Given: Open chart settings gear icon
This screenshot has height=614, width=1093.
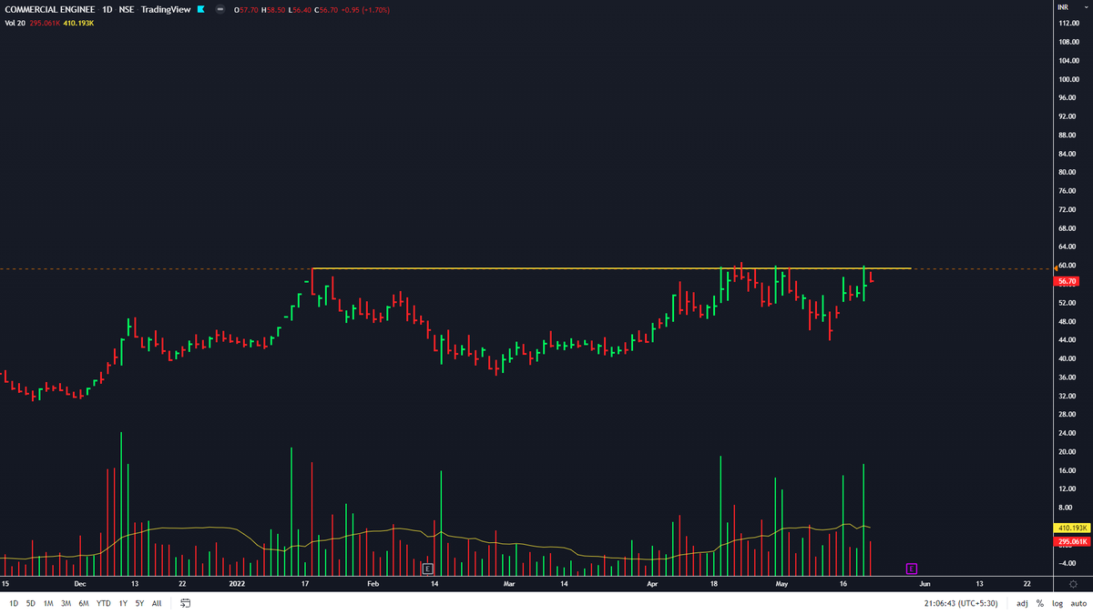Looking at the screenshot, I should click(x=1074, y=584).
